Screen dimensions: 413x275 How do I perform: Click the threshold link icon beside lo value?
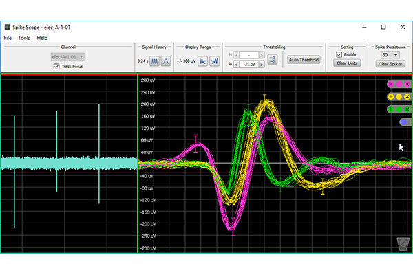click(x=272, y=60)
